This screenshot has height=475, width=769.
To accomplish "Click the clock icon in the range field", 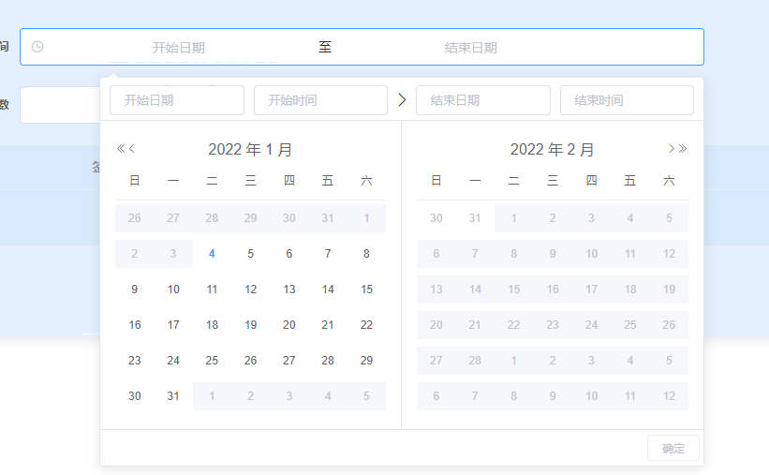I will pos(37,47).
